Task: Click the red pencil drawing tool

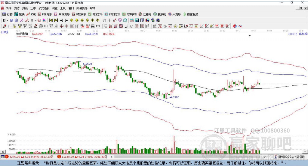Action: click(x=4, y=26)
